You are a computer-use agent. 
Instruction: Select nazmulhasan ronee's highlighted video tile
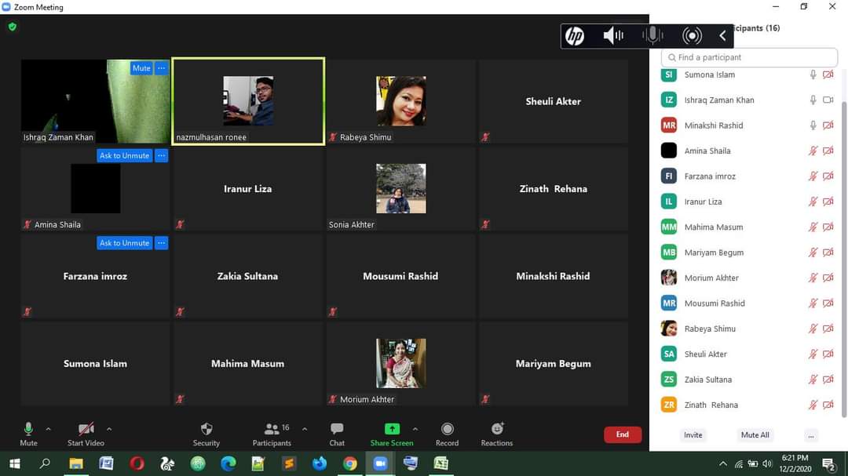click(248, 101)
